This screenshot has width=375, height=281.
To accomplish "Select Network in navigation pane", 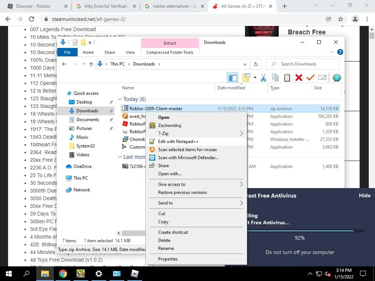I will tap(82, 190).
